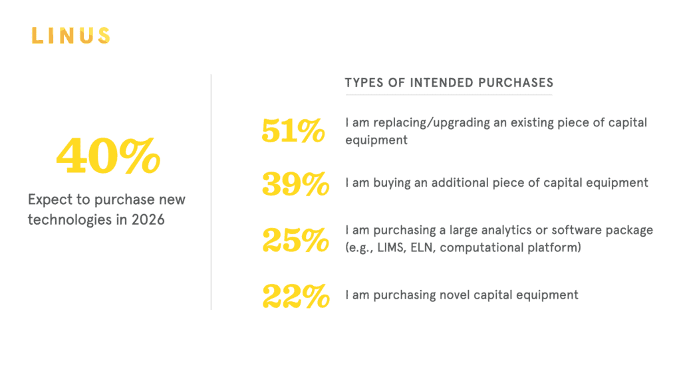Click the 22% statistic

[295, 295]
